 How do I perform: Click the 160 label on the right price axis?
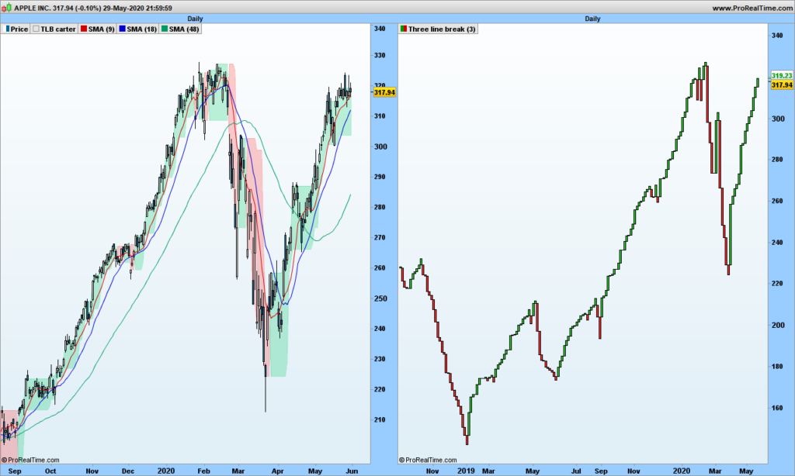click(777, 408)
